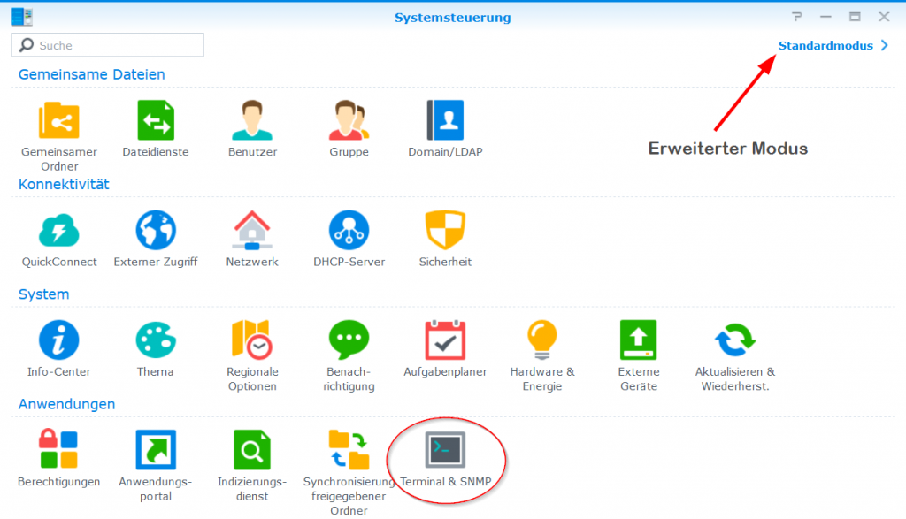Open the Thema theme settings
The width and height of the screenshot is (906, 519).
pos(155,340)
